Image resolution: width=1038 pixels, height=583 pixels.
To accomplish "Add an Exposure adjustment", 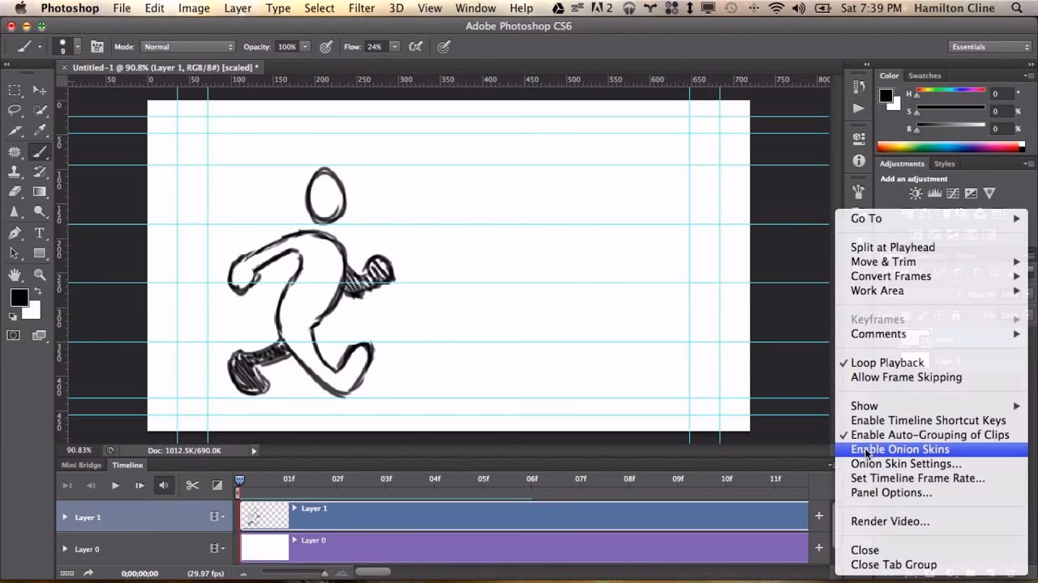I will click(971, 194).
